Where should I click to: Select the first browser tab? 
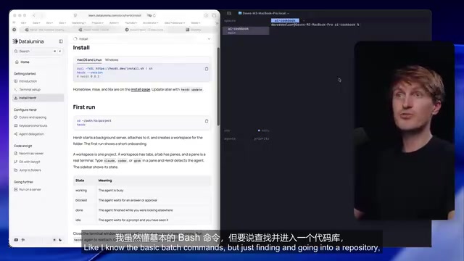[x=46, y=30]
